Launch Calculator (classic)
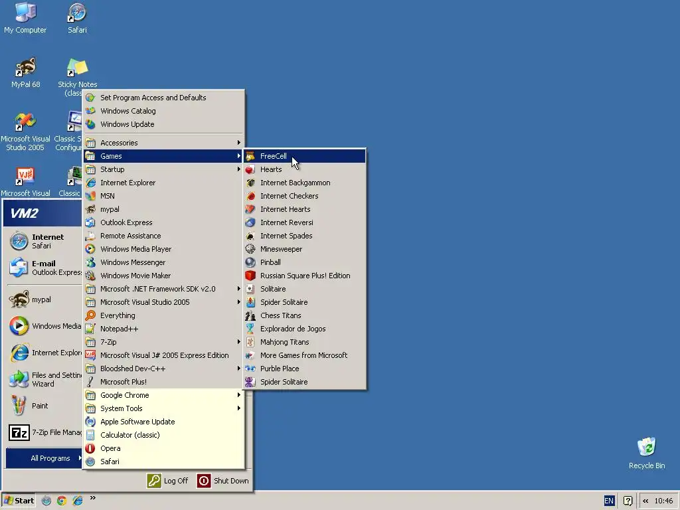 coord(164,435)
